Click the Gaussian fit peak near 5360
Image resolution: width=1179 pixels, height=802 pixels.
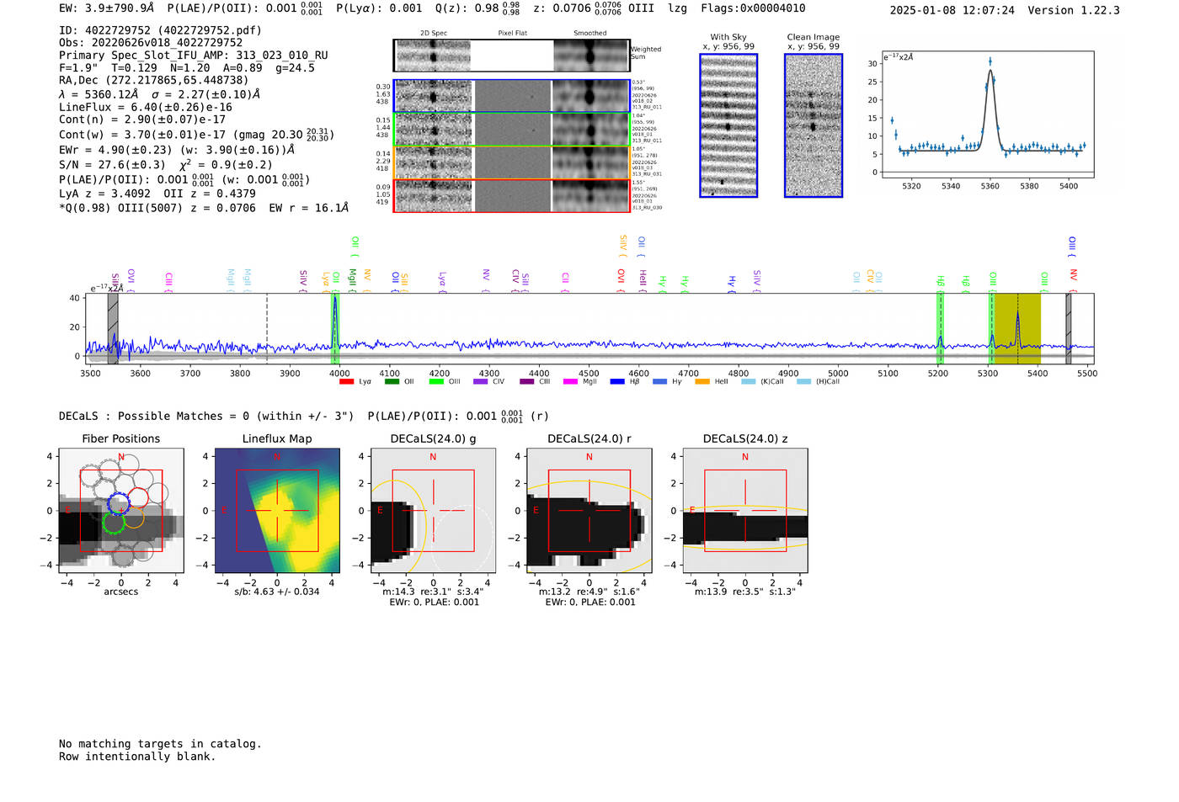point(990,71)
